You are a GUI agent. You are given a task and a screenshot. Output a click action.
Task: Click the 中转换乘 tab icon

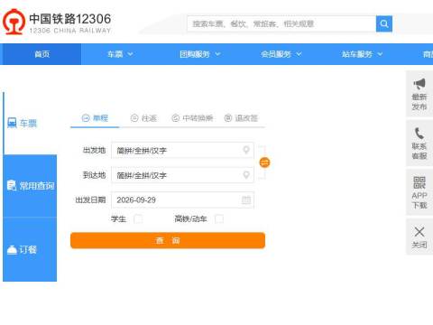pos(175,118)
